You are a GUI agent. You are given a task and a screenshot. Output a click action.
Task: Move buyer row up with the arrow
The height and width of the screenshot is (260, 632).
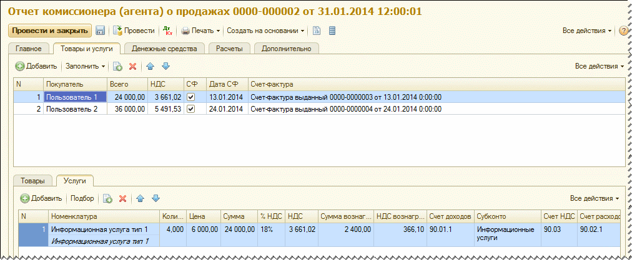tap(151, 67)
